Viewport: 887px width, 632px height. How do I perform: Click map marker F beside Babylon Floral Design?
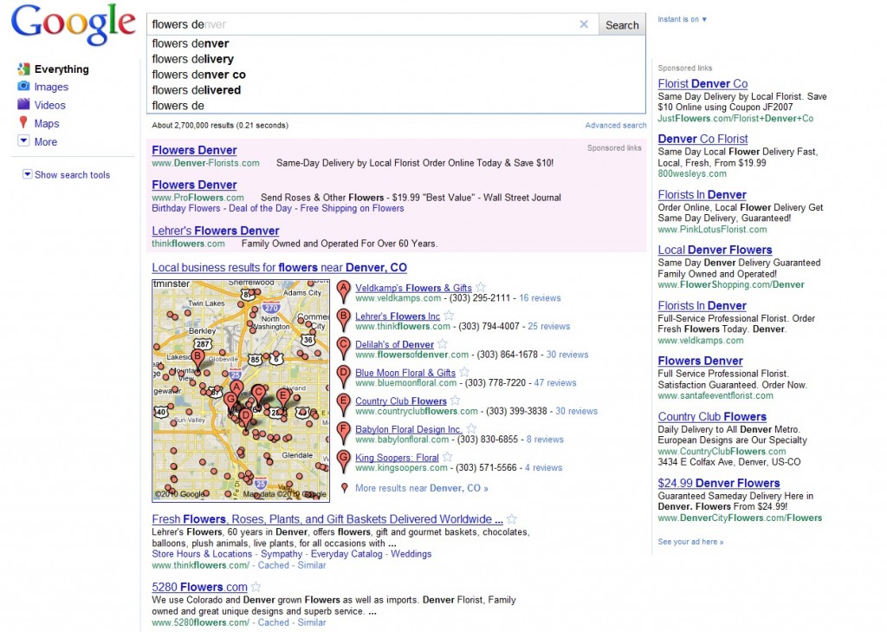(343, 433)
